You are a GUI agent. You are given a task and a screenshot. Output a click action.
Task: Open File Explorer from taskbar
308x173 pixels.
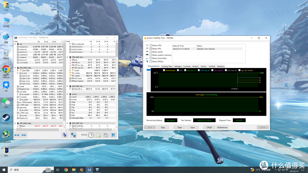point(74,170)
